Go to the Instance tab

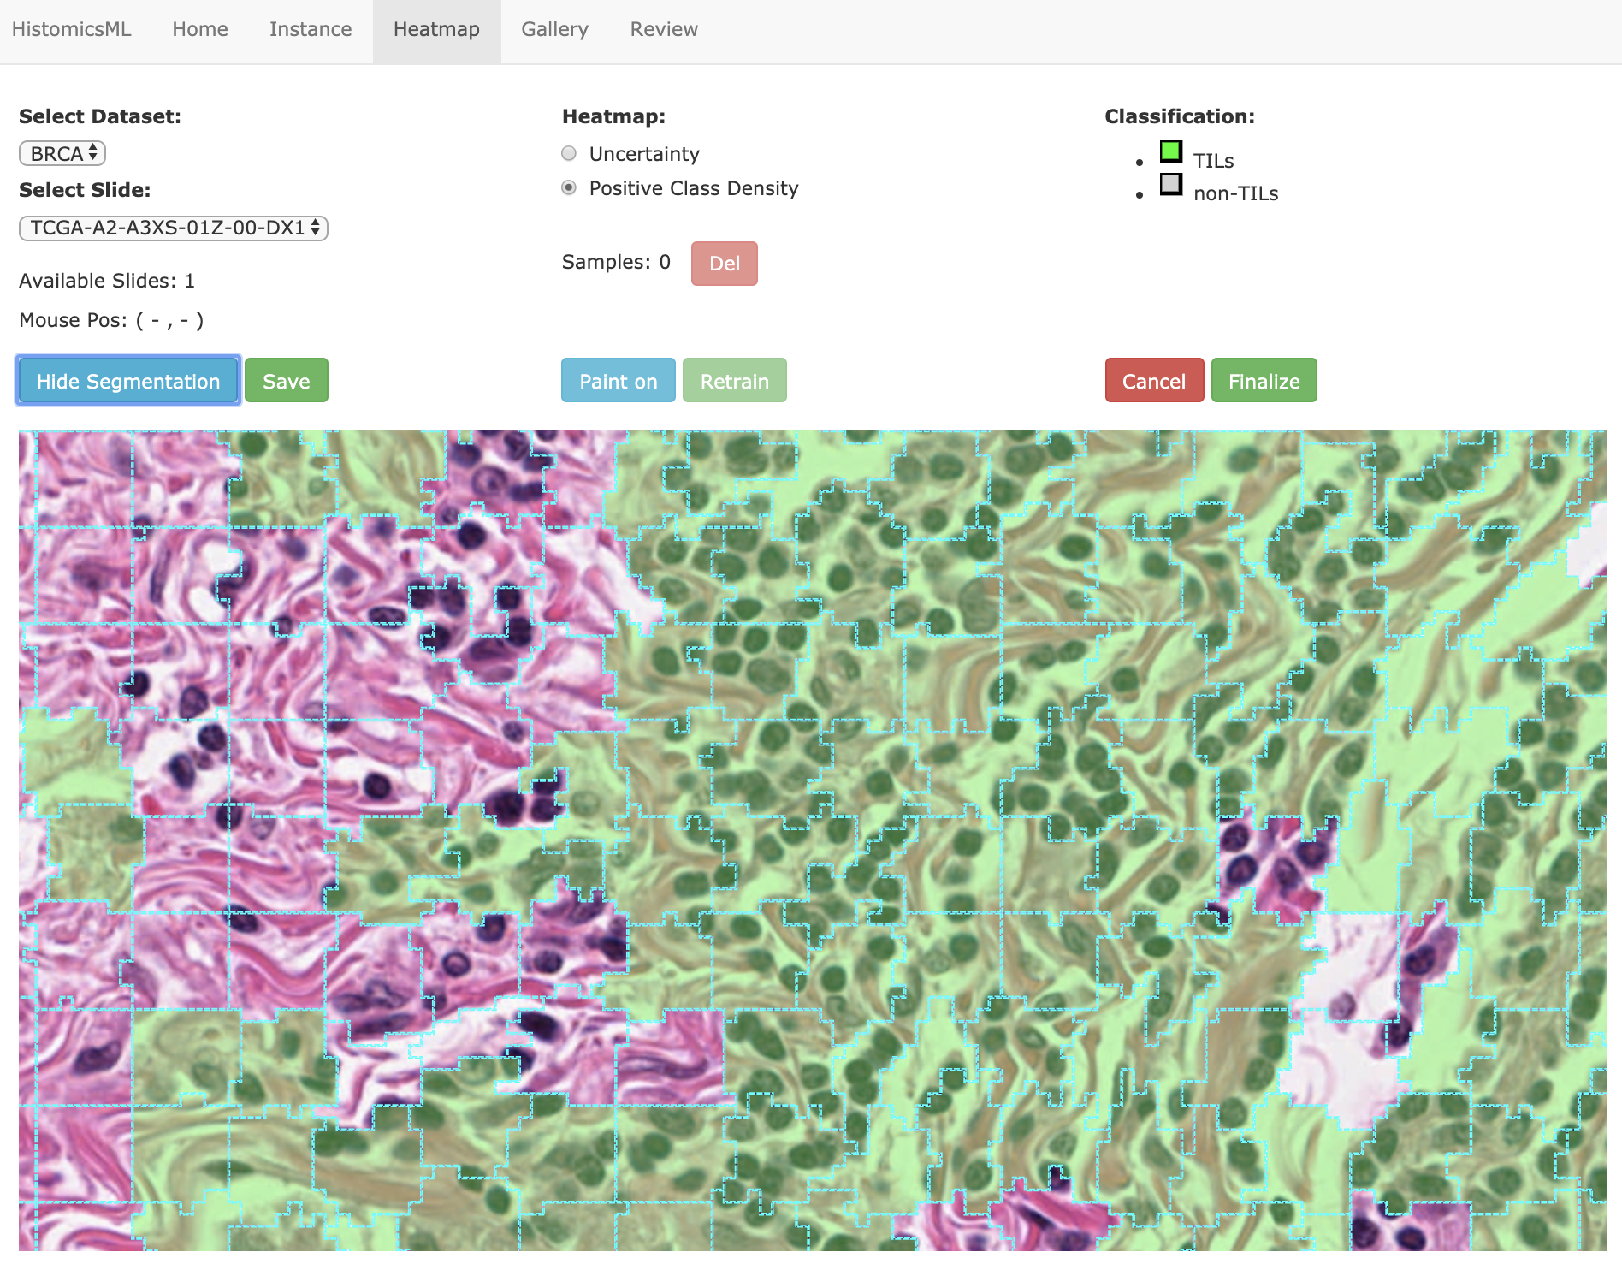pos(311,29)
